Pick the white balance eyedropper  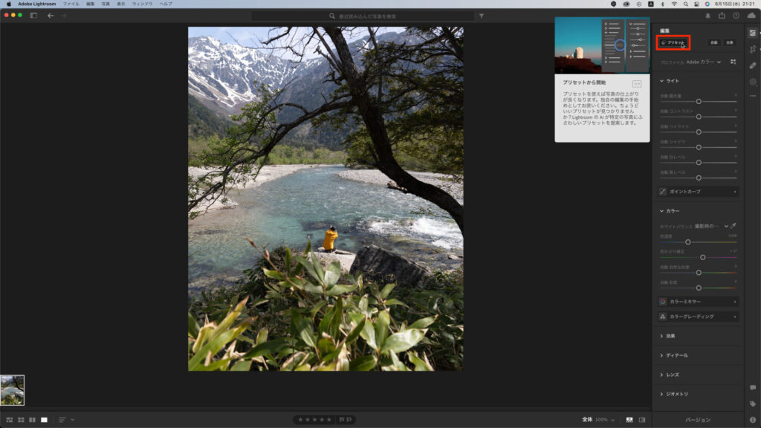coord(734,226)
